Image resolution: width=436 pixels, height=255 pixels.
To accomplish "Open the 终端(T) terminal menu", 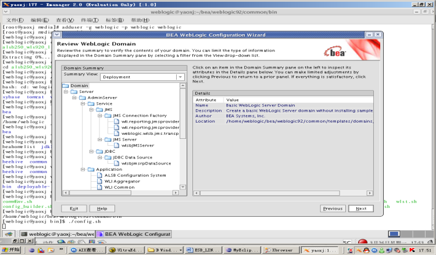I will (x=90, y=20).
